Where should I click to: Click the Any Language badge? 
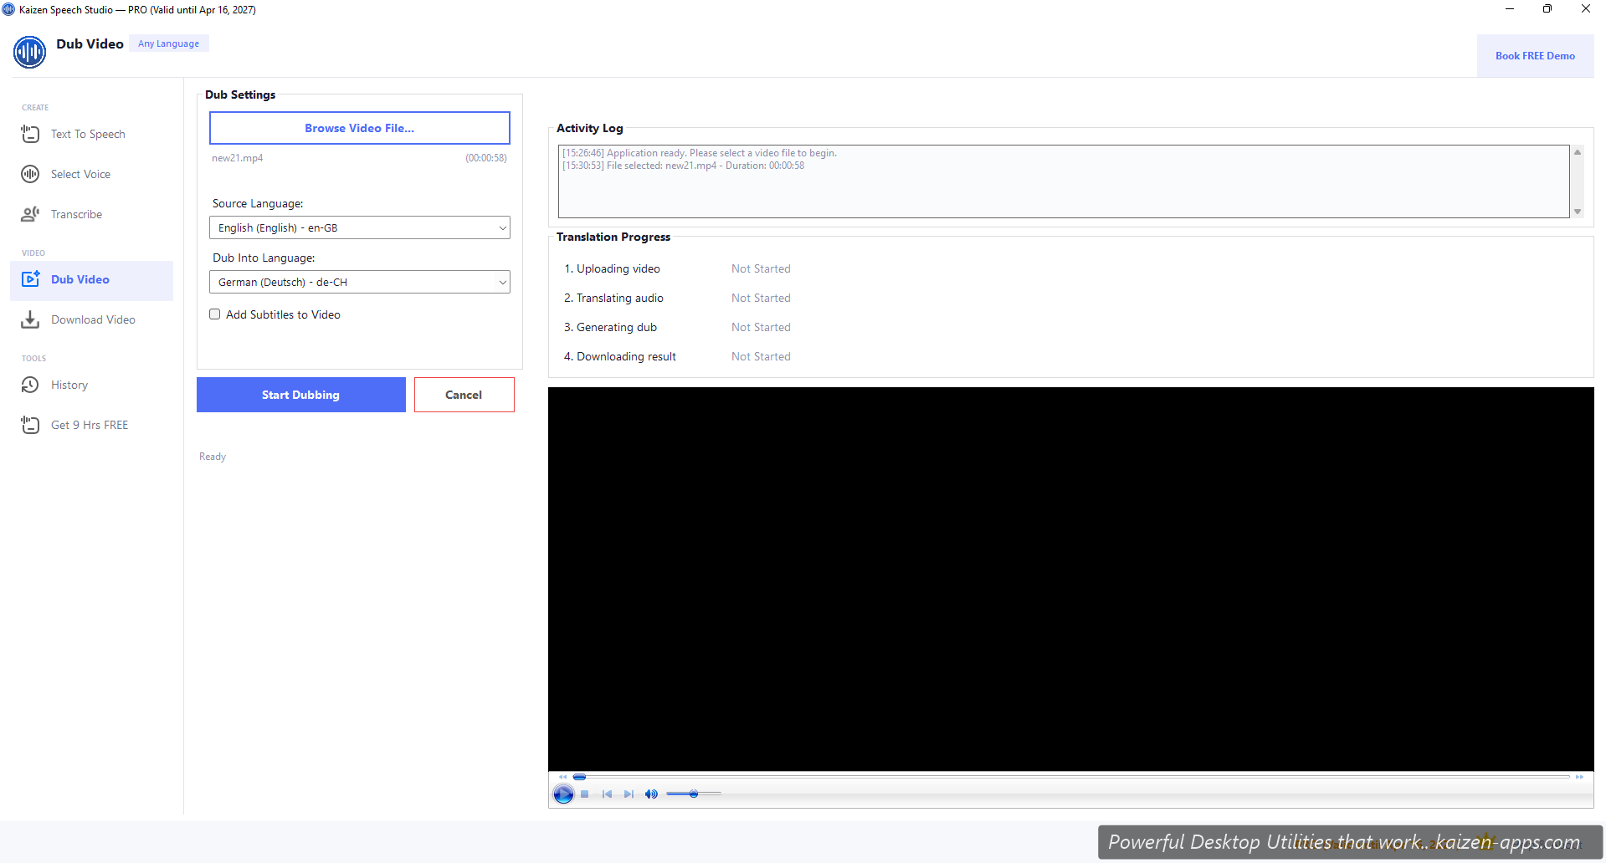click(168, 43)
